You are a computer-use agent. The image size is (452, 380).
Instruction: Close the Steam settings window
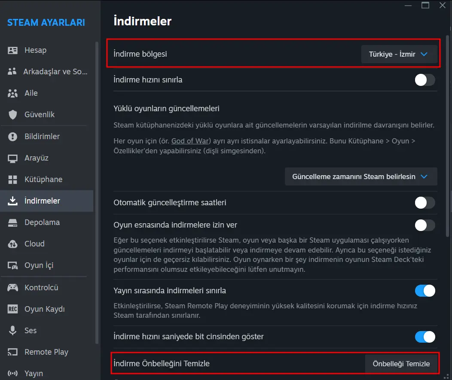pos(443,5)
